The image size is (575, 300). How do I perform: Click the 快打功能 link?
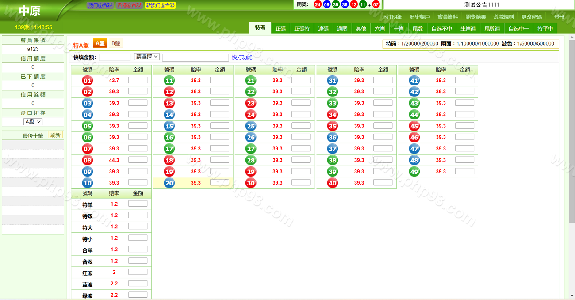coord(242,58)
